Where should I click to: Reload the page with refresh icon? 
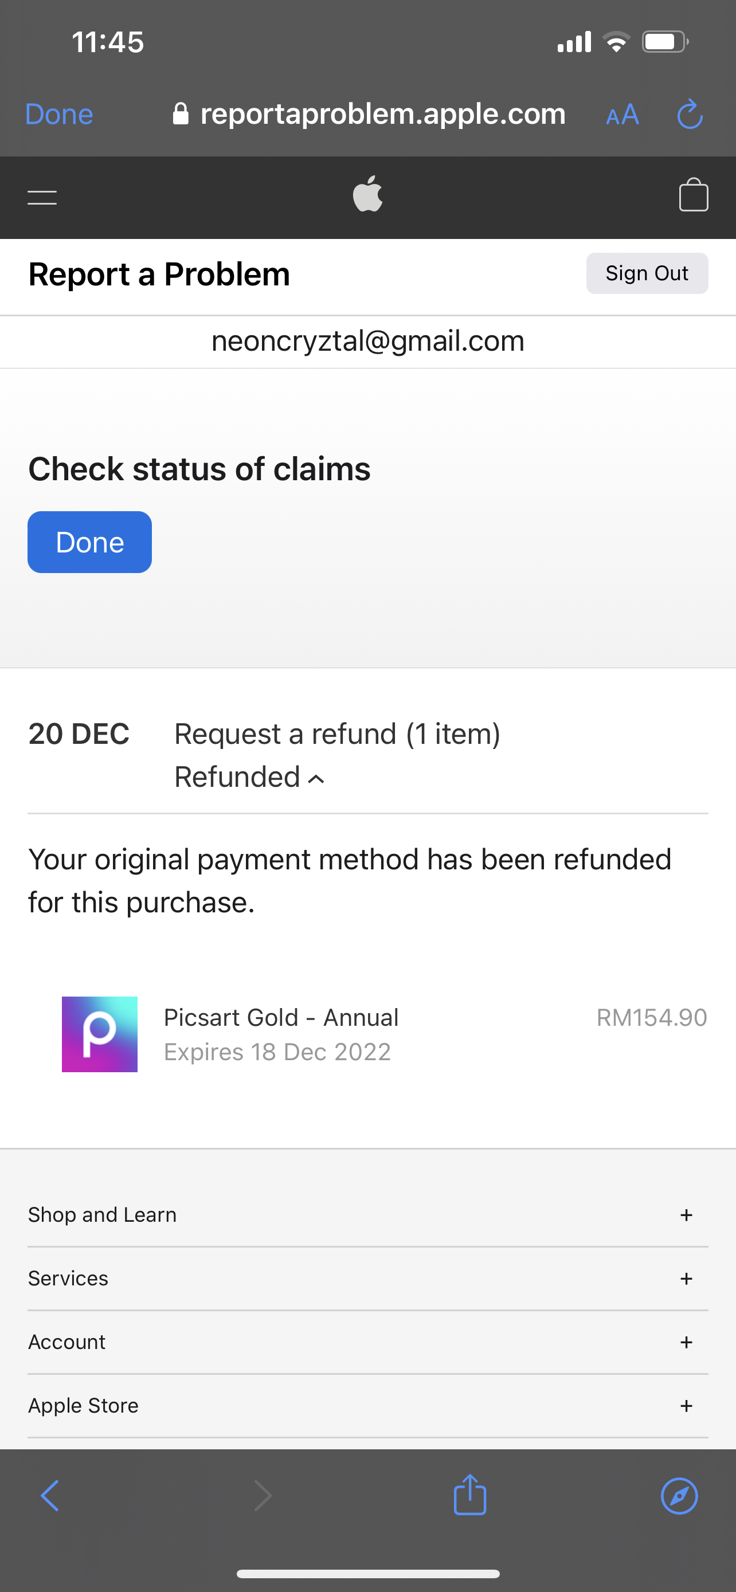[x=690, y=115]
